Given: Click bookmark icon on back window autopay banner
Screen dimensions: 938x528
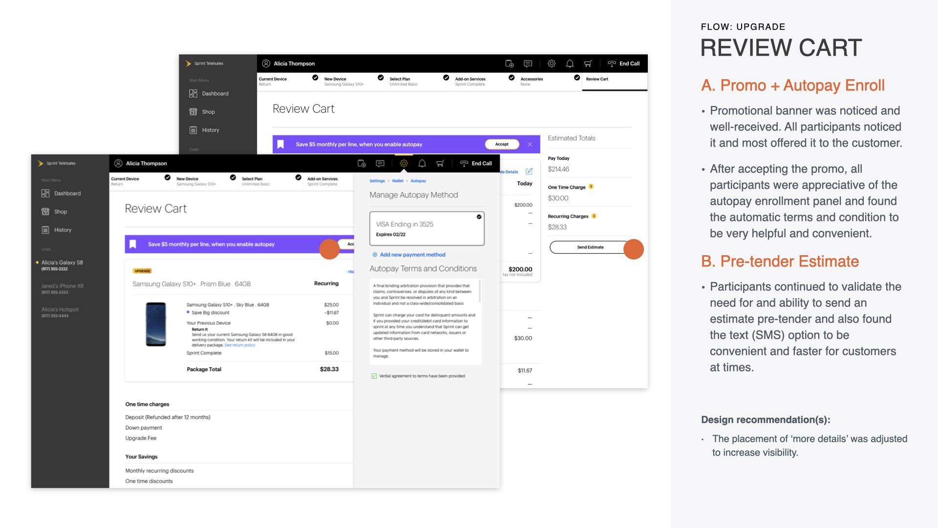Looking at the screenshot, I should point(280,144).
